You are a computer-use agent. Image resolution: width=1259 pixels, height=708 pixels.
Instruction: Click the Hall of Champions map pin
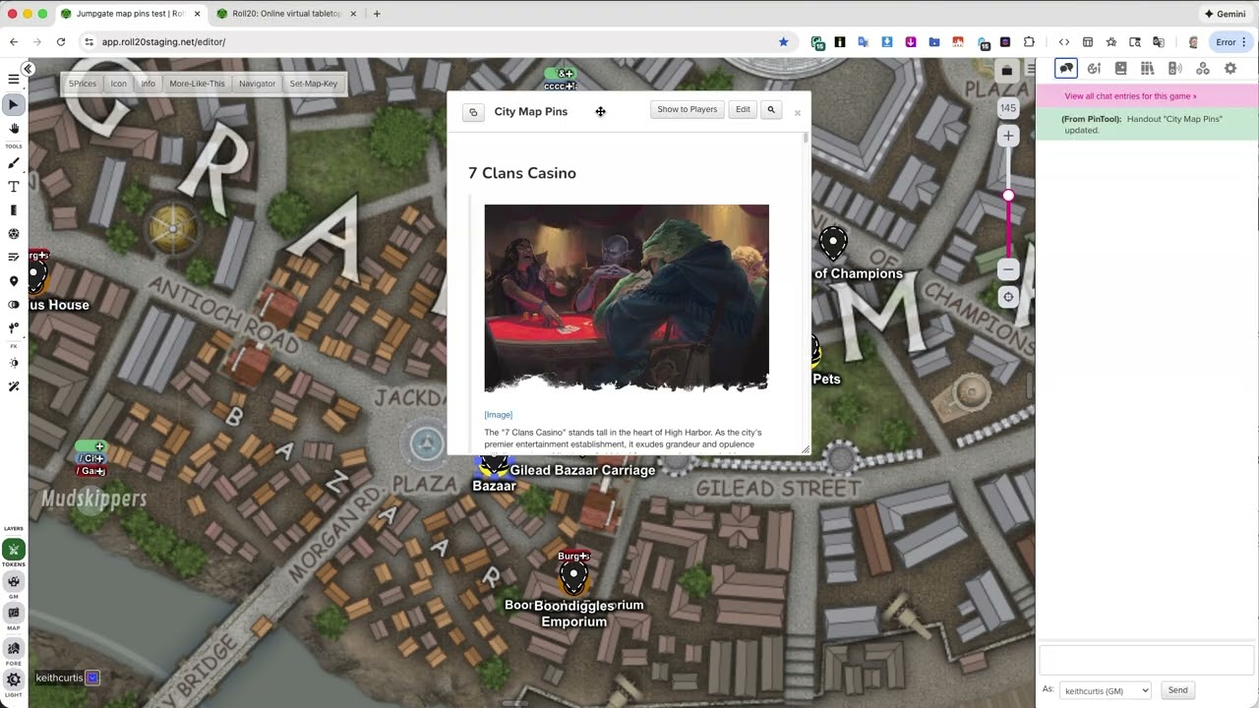pos(833,243)
